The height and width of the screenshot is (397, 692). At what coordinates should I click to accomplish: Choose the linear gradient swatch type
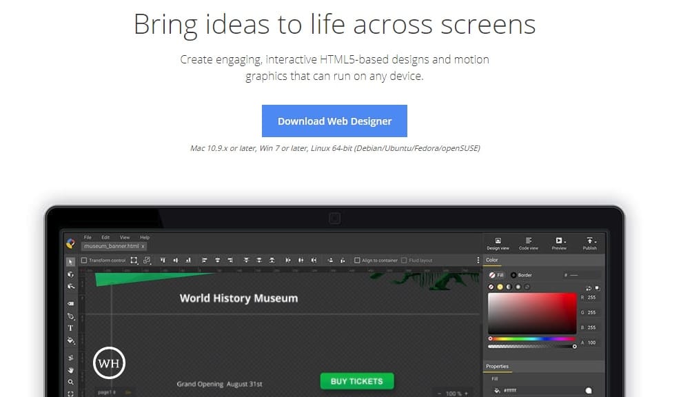[509, 287]
